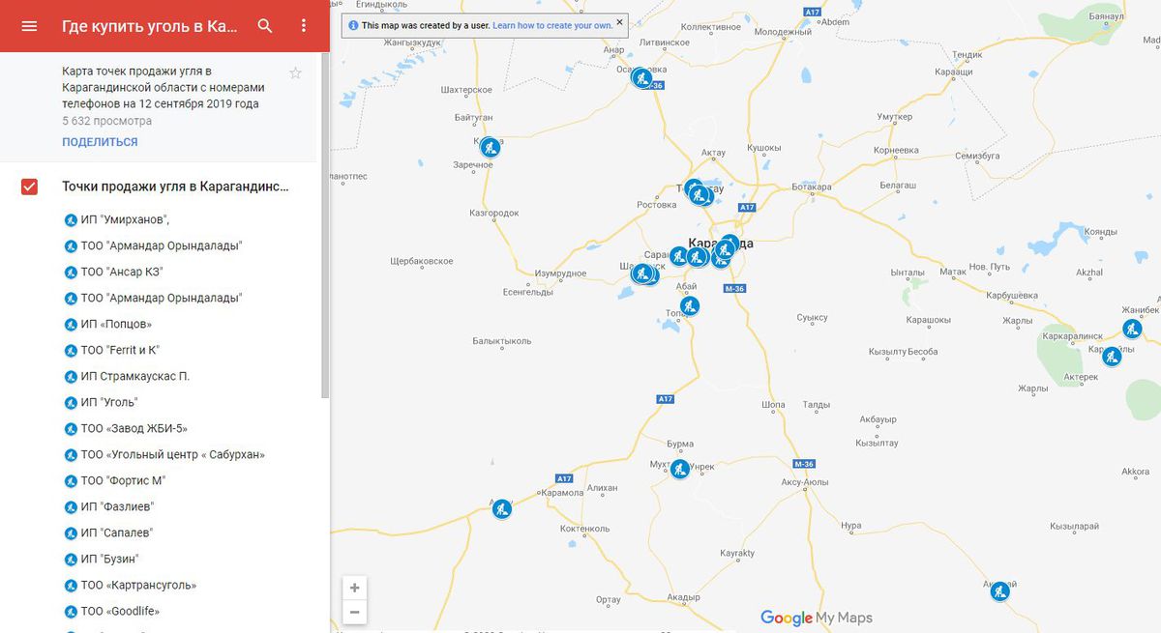Click the icon beside ИП "Умирханов"

tap(71, 219)
